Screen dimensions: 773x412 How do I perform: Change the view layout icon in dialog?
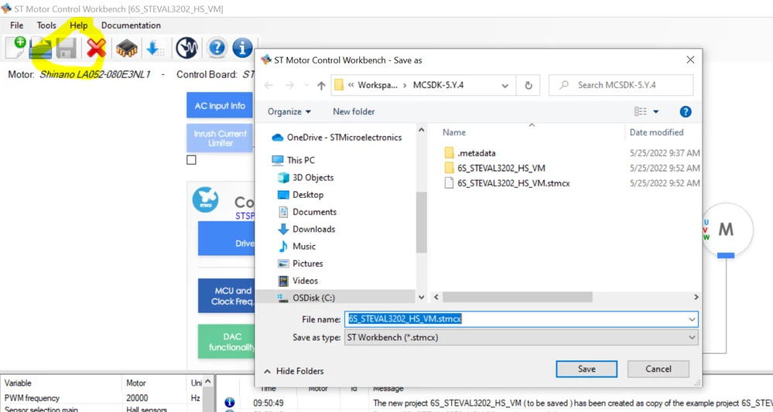(x=641, y=112)
